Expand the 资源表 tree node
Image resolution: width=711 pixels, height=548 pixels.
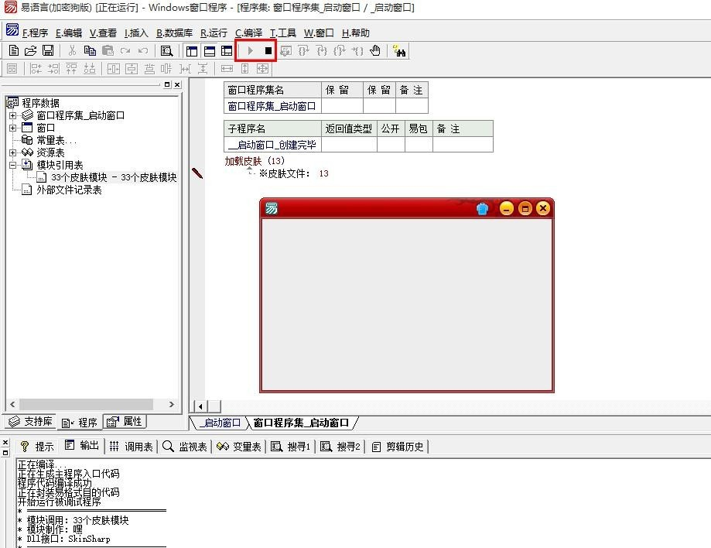(x=12, y=152)
